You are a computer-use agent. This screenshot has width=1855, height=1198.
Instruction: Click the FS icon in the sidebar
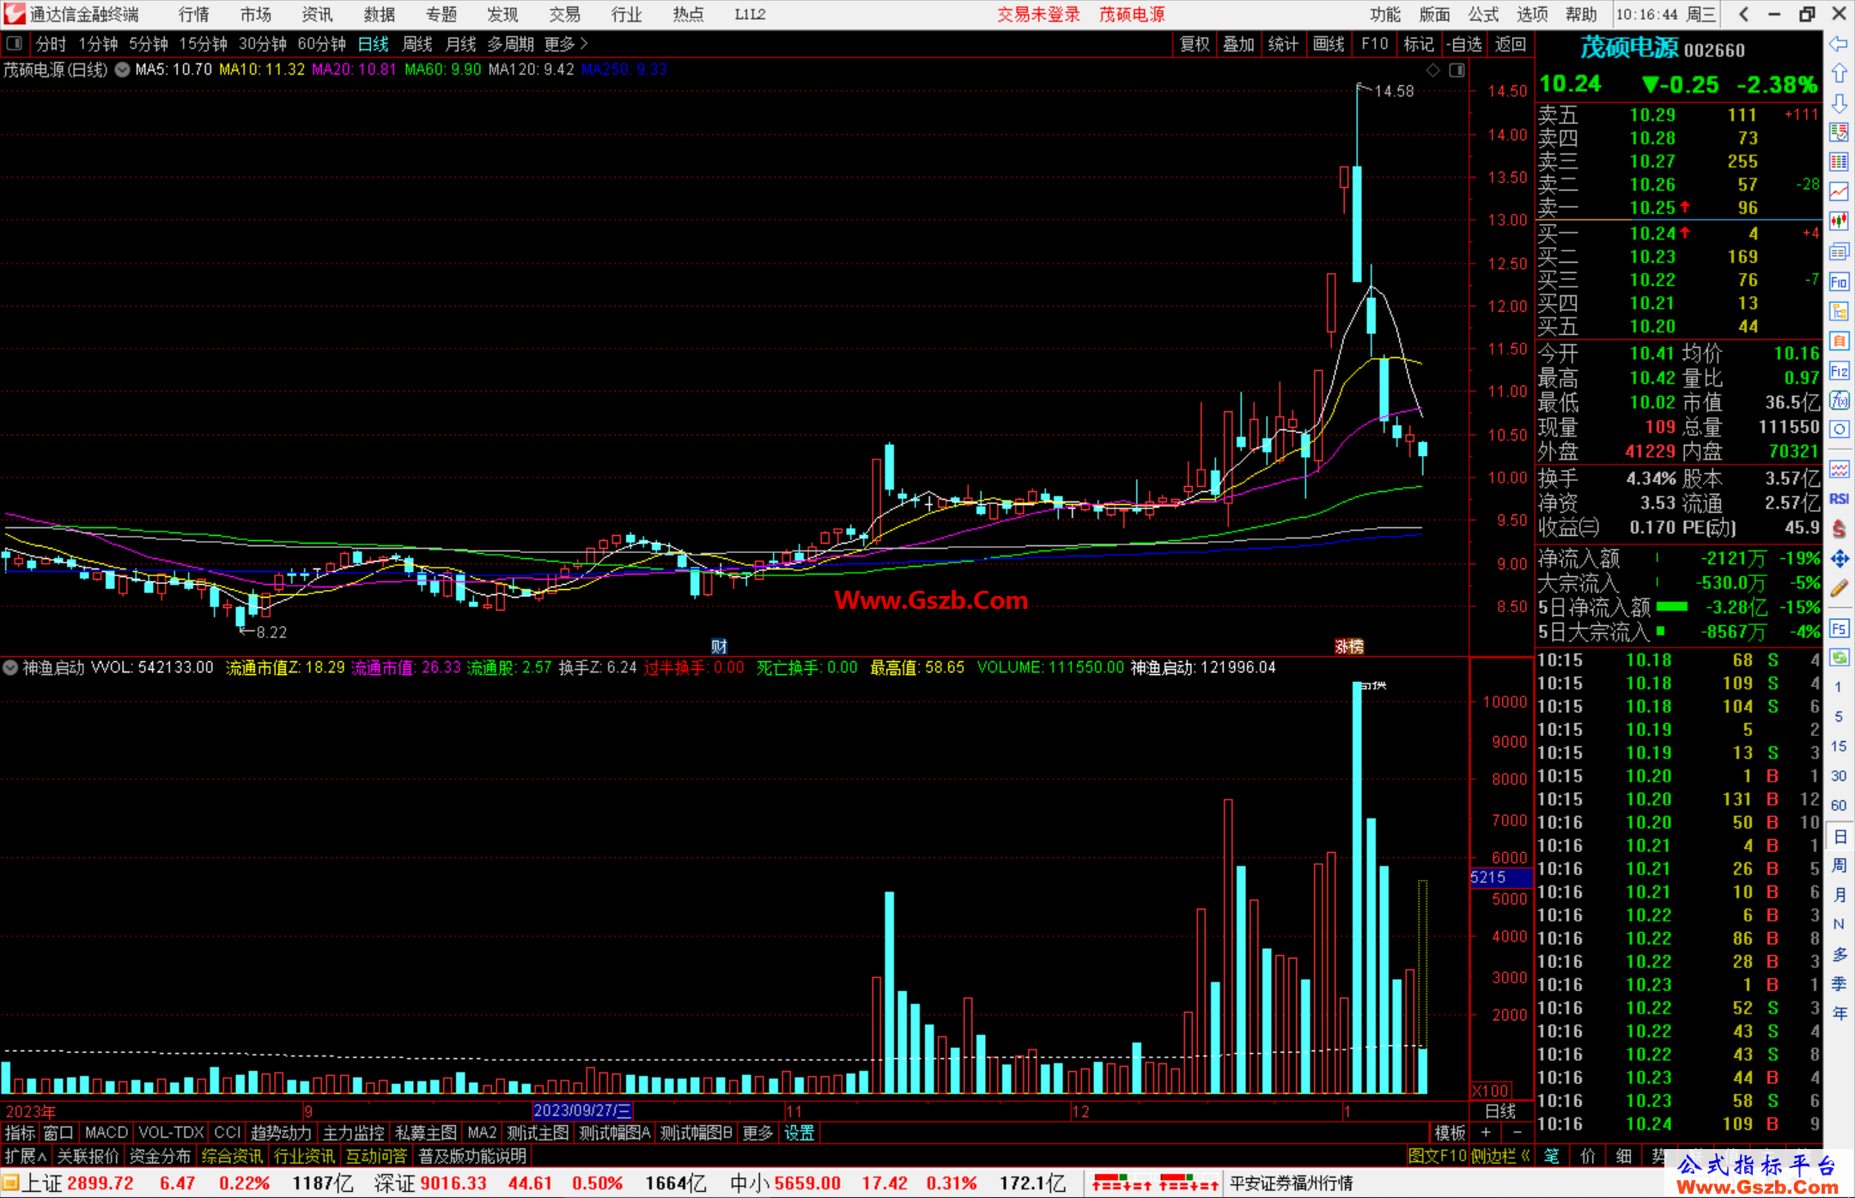point(1839,629)
